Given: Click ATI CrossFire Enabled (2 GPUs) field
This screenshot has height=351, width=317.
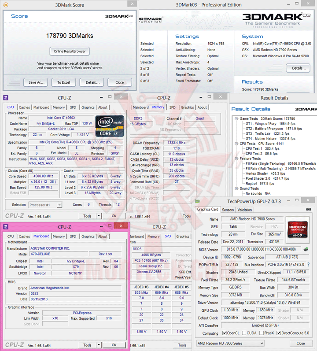Looking at the screenshot, I should pos(265,325).
